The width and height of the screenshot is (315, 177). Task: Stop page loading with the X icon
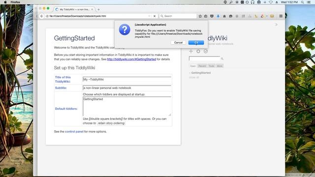pos(155,16)
